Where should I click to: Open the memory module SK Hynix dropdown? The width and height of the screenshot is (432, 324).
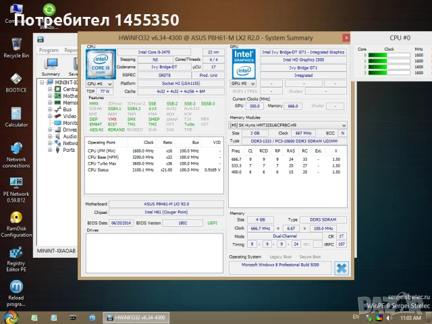pos(288,125)
